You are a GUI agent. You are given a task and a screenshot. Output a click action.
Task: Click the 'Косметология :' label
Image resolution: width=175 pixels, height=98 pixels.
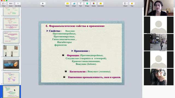(x=78, y=72)
